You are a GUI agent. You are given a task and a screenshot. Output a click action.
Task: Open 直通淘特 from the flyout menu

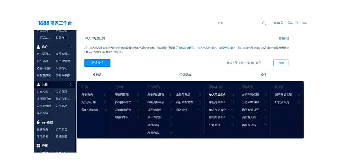[x=181, y=110]
